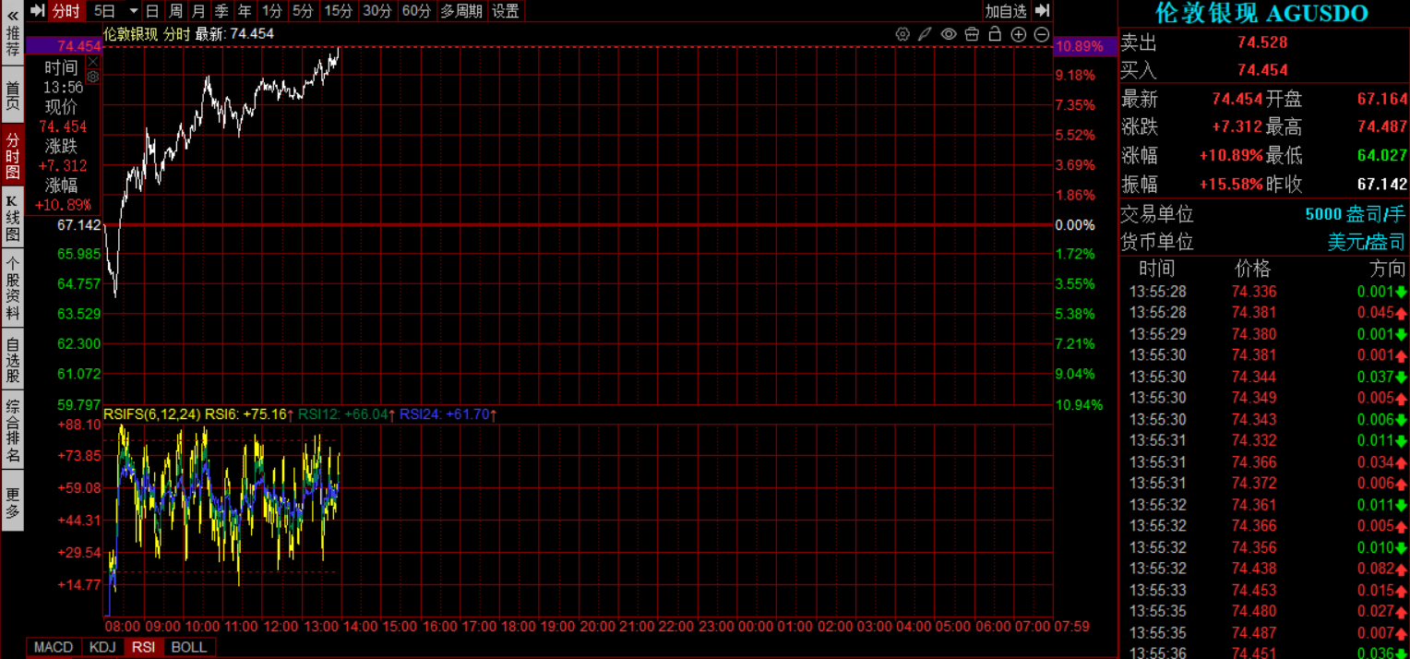Image resolution: width=1410 pixels, height=659 pixels.
Task: Select 15分 period in top toolbar
Action: click(x=338, y=11)
